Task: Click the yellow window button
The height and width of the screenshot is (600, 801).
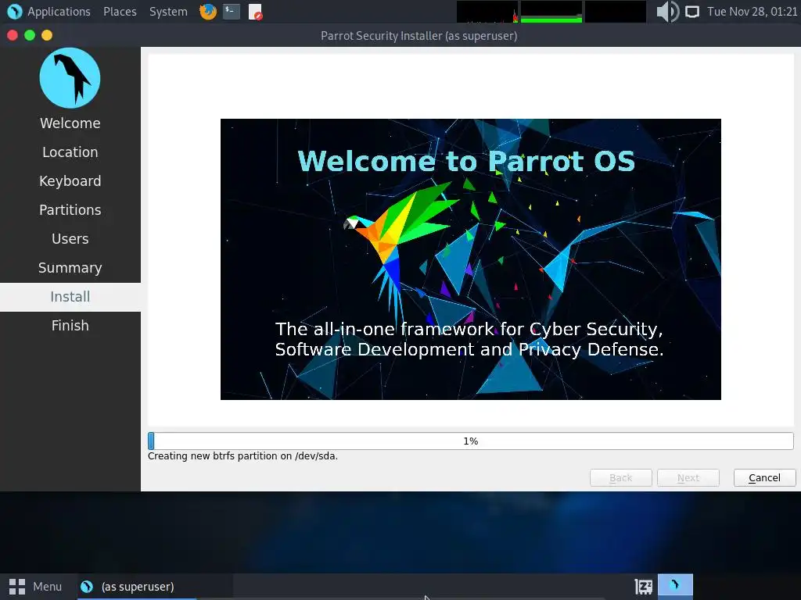Action: pyautogui.click(x=47, y=35)
